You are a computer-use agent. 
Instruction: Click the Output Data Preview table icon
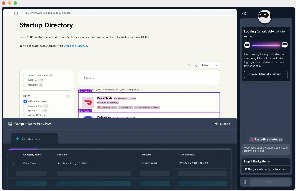(10, 124)
